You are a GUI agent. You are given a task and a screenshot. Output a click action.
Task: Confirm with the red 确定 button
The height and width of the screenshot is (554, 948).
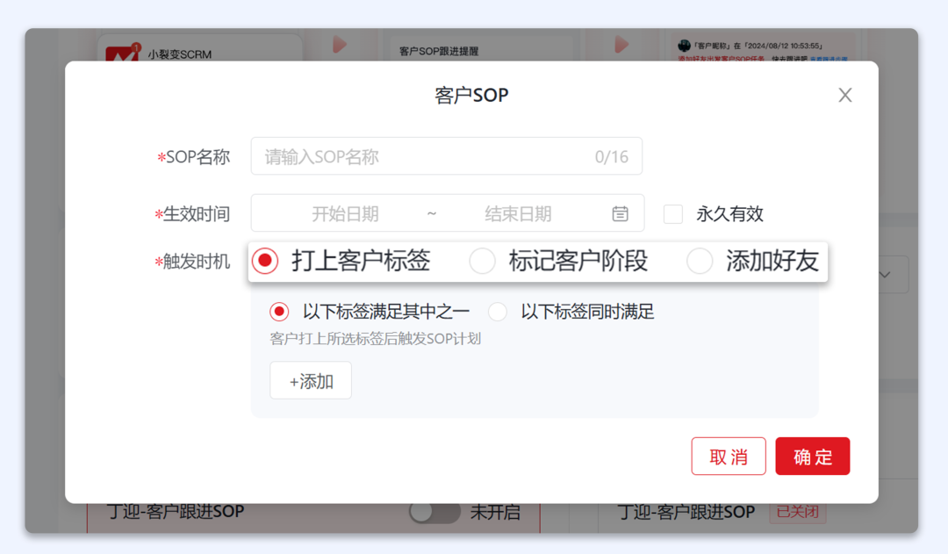pyautogui.click(x=812, y=457)
